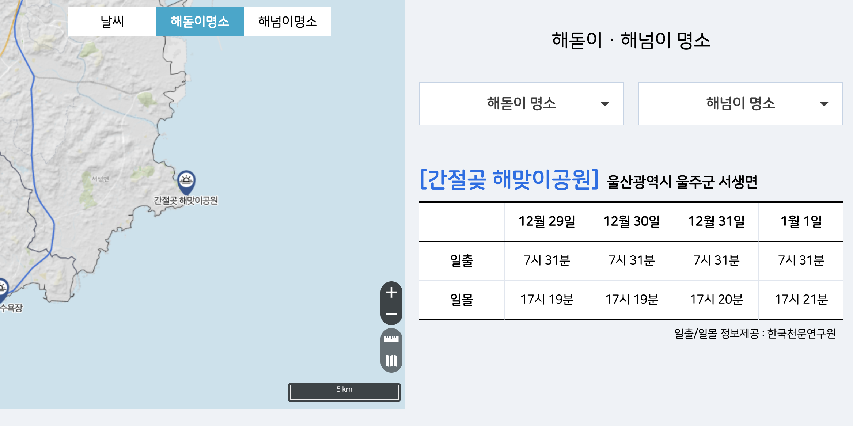Click the 일몰 row header

click(462, 300)
